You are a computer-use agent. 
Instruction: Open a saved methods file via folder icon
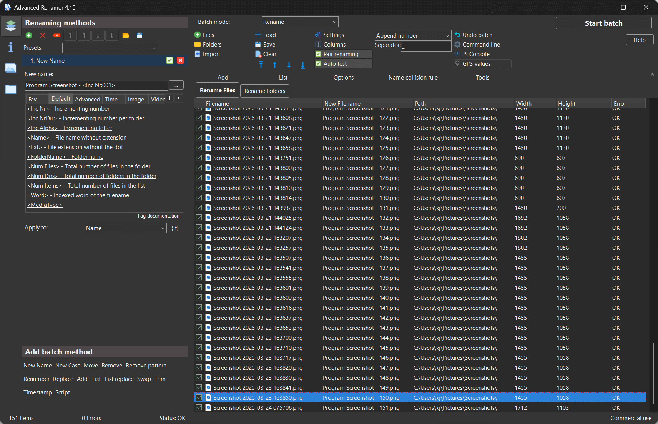[126, 35]
